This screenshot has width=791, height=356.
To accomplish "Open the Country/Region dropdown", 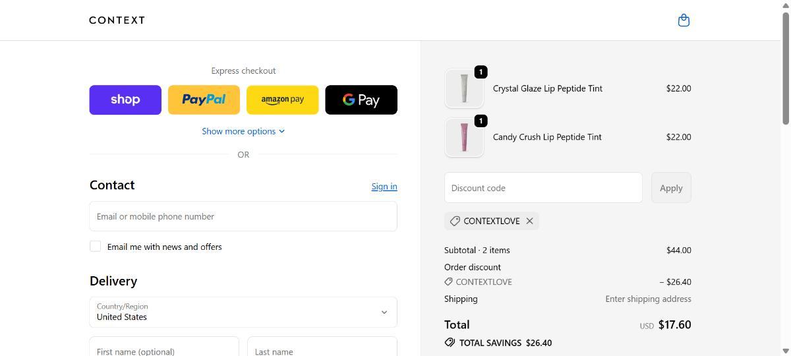I will [x=243, y=312].
